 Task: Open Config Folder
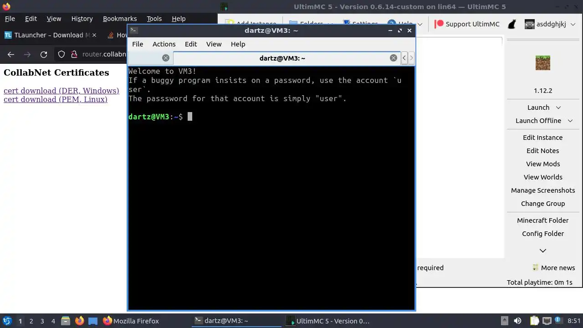(543, 234)
